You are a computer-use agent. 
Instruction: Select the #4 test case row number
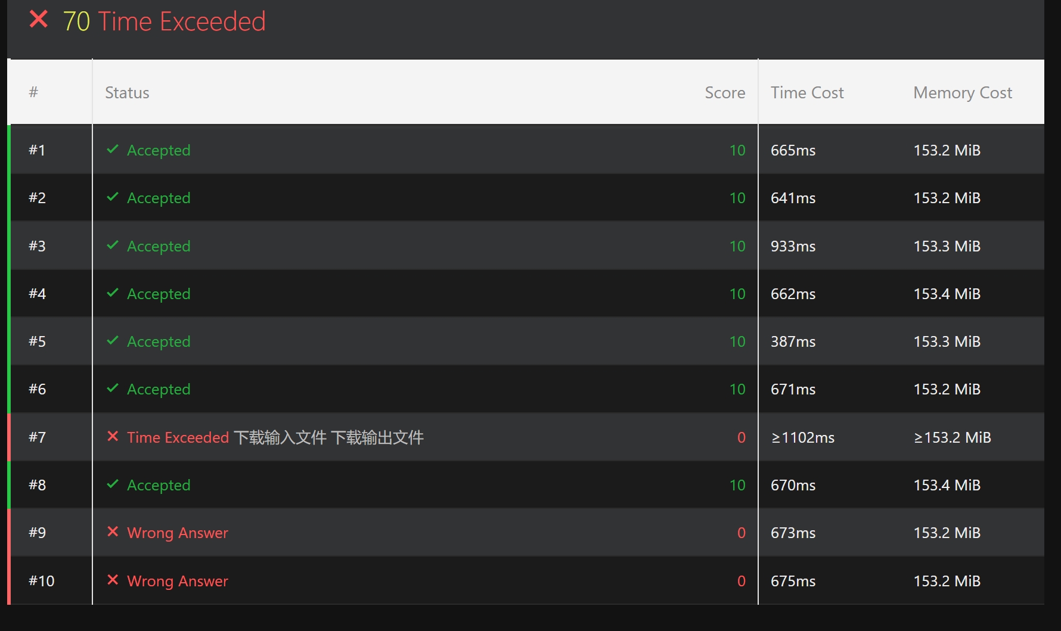(37, 294)
